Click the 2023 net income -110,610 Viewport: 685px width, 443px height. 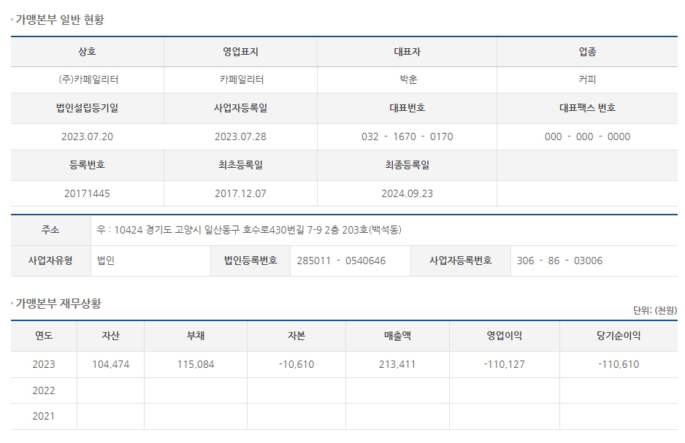(619, 364)
